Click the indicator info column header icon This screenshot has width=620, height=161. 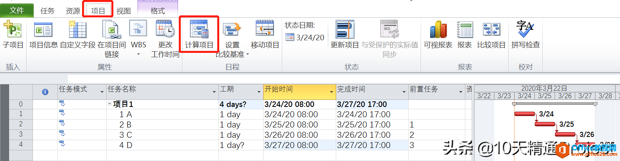click(x=45, y=92)
